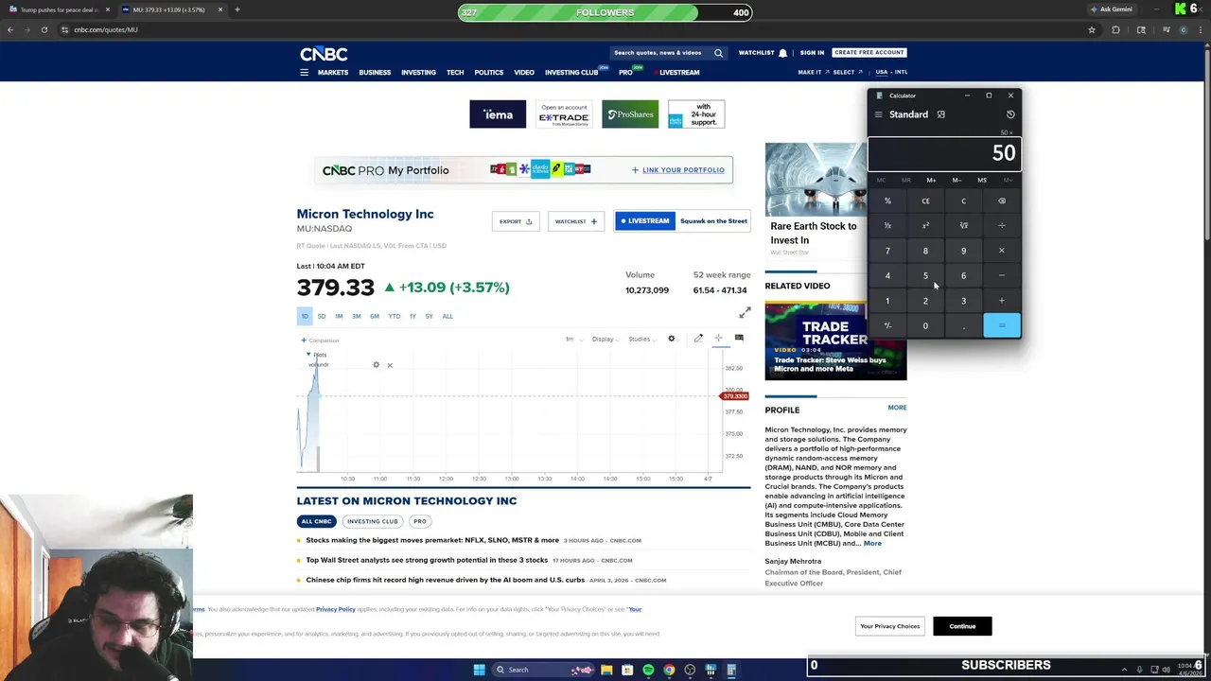
Task: Click CNBC search quotes input field
Action: tap(658, 53)
